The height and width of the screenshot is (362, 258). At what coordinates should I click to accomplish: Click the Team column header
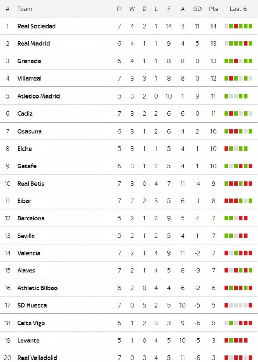(x=24, y=9)
